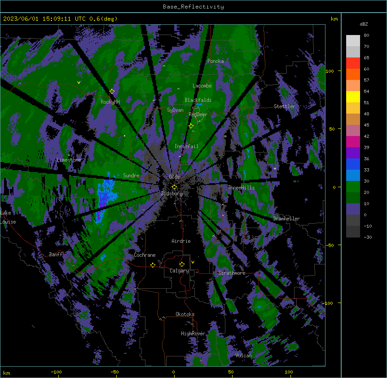Click the HighRiver label
387x378 pixels.
click(193, 334)
